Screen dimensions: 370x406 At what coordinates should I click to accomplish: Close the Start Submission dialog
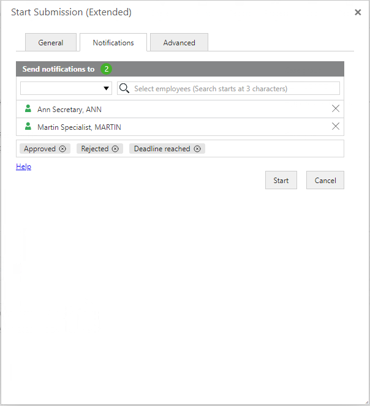(358, 12)
